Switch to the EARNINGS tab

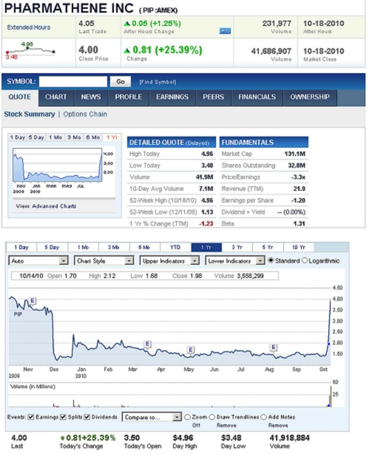(x=172, y=97)
